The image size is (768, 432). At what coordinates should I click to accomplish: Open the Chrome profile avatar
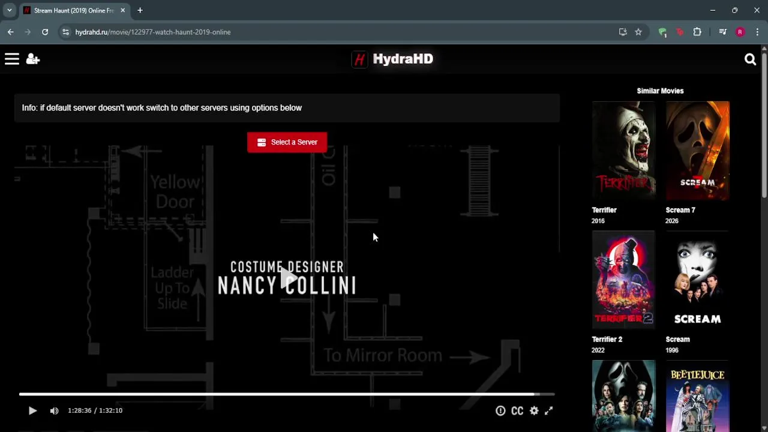coord(740,32)
